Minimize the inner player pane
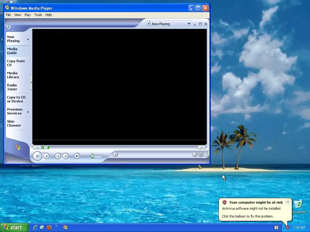Screen dimensions: 310x232 click(195, 24)
